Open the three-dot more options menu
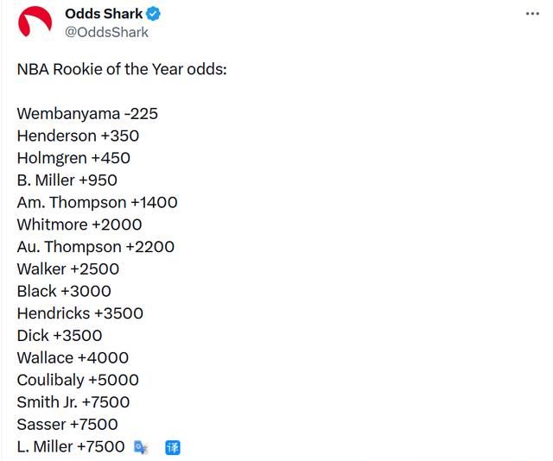 click(533, 14)
